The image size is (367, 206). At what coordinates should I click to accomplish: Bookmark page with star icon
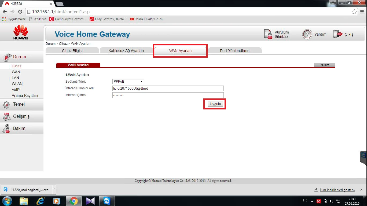point(354,12)
